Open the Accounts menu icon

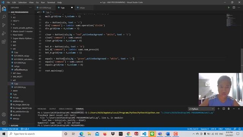coord(4,115)
